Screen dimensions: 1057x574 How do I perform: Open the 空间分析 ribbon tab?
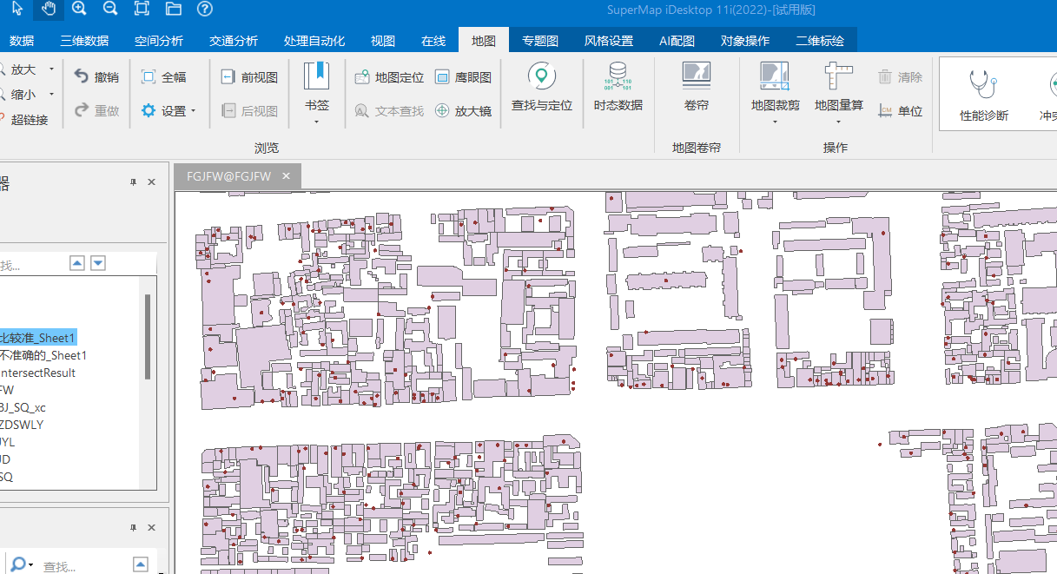tap(159, 41)
